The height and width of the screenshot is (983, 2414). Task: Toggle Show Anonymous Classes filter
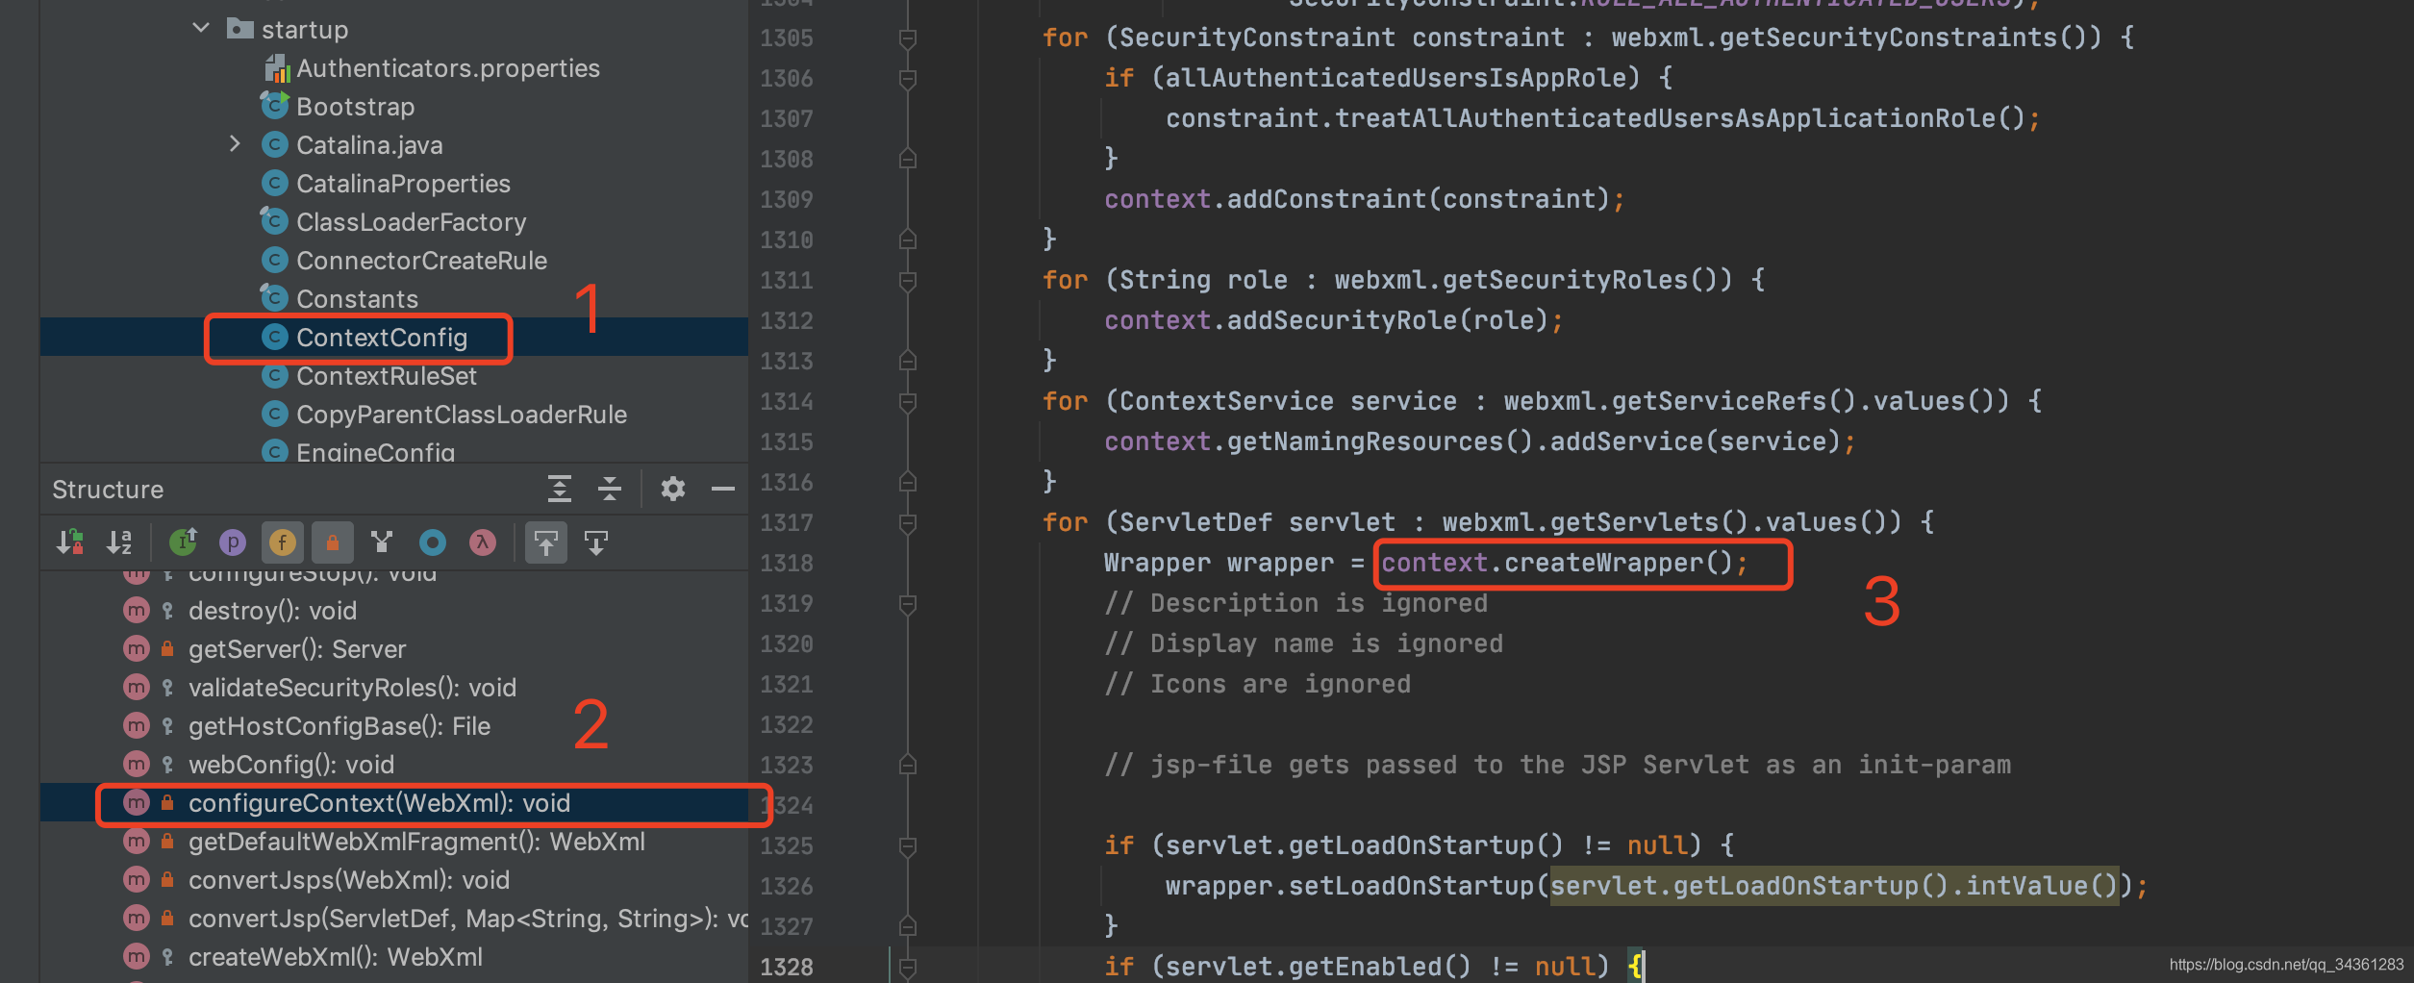point(433,542)
